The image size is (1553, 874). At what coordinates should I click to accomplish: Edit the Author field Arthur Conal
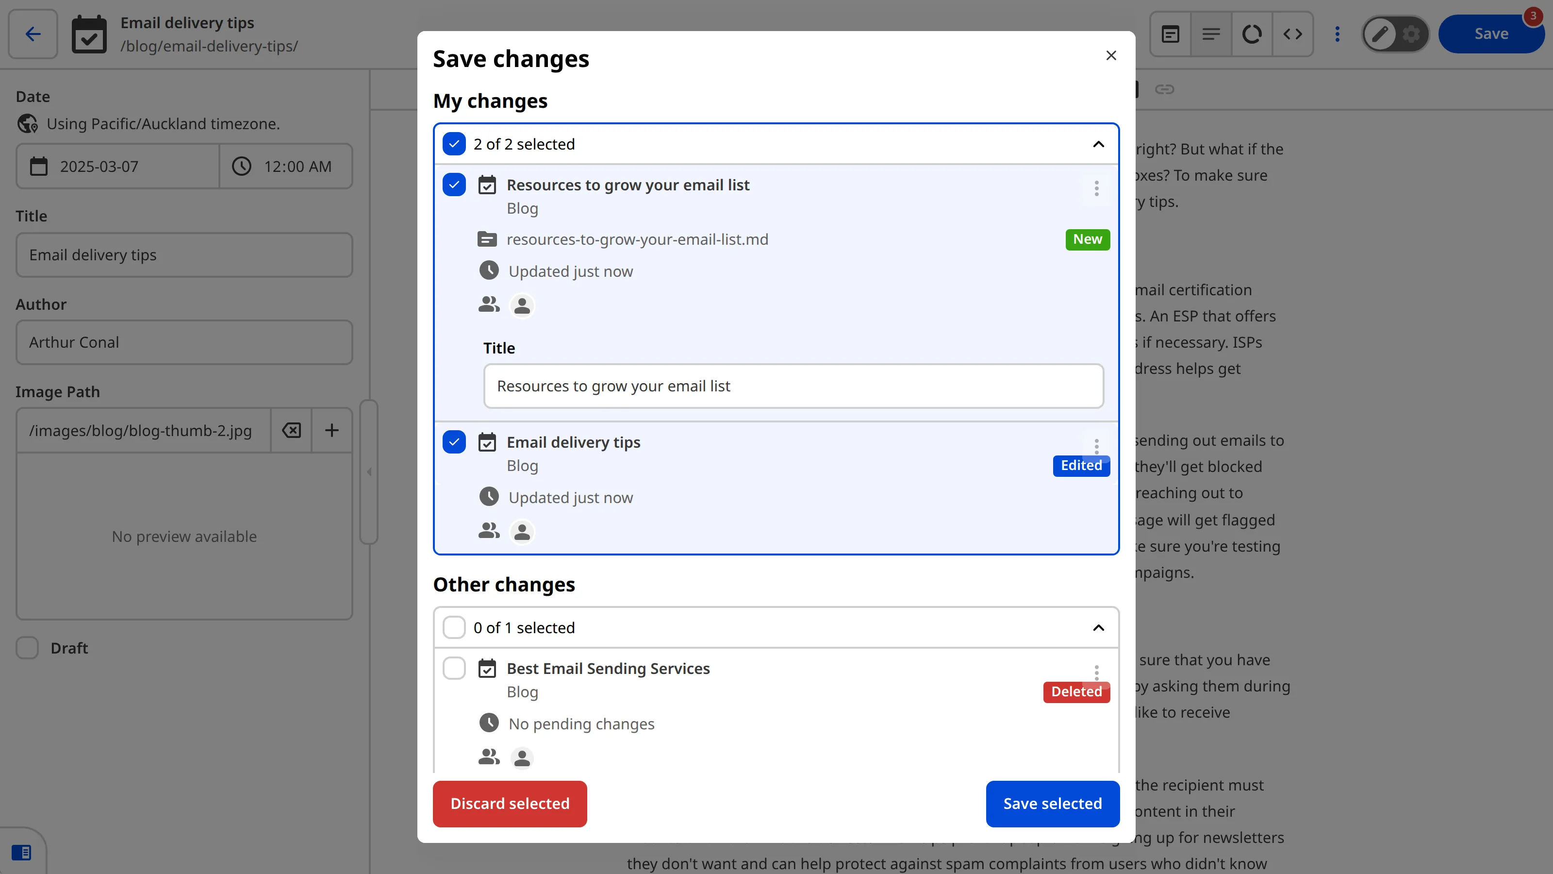click(184, 343)
